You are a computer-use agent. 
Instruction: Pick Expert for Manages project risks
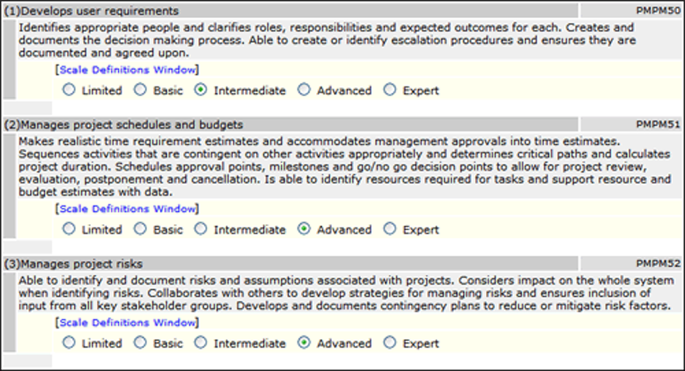click(x=389, y=343)
